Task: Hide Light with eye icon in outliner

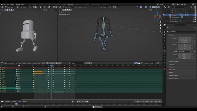Action: pyautogui.click(x=193, y=21)
